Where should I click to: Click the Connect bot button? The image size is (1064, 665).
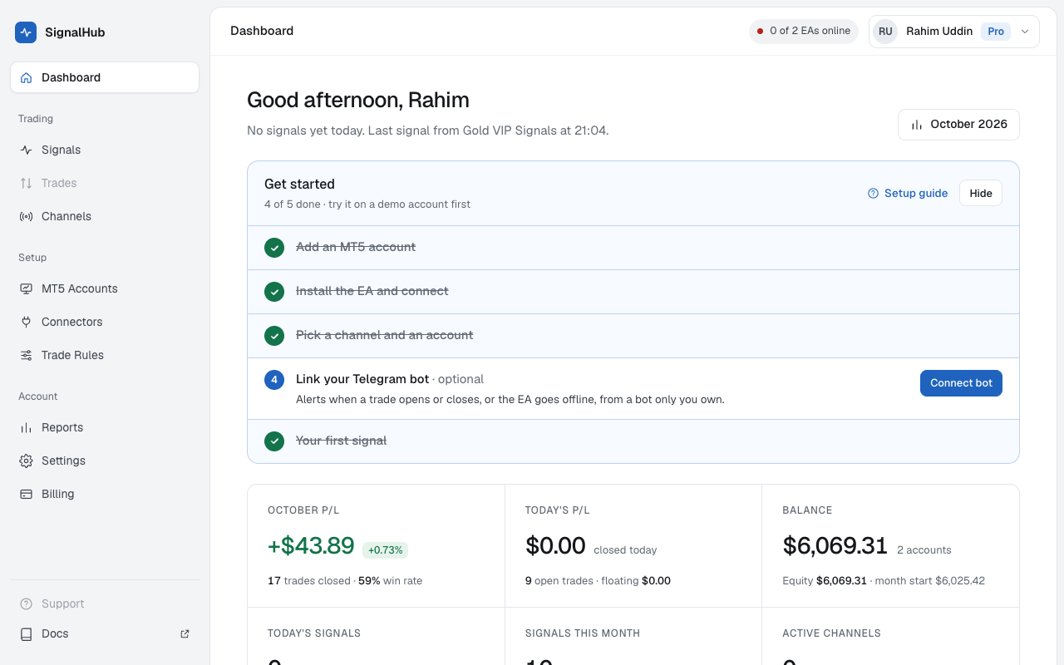coord(961,383)
